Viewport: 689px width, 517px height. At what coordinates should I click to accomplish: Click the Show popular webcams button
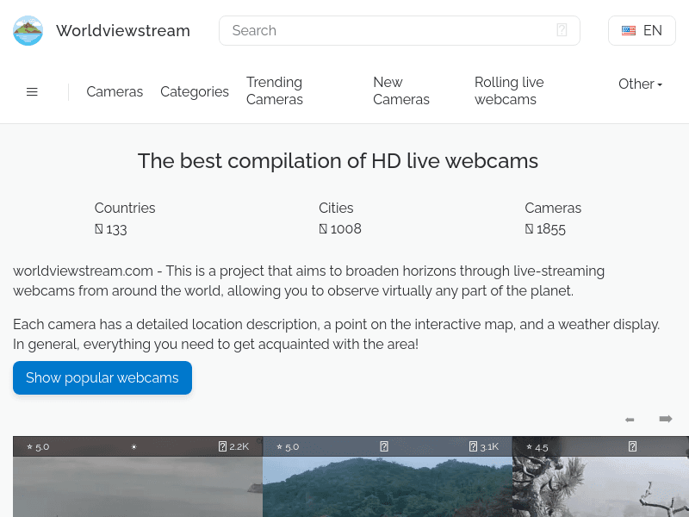click(x=102, y=377)
